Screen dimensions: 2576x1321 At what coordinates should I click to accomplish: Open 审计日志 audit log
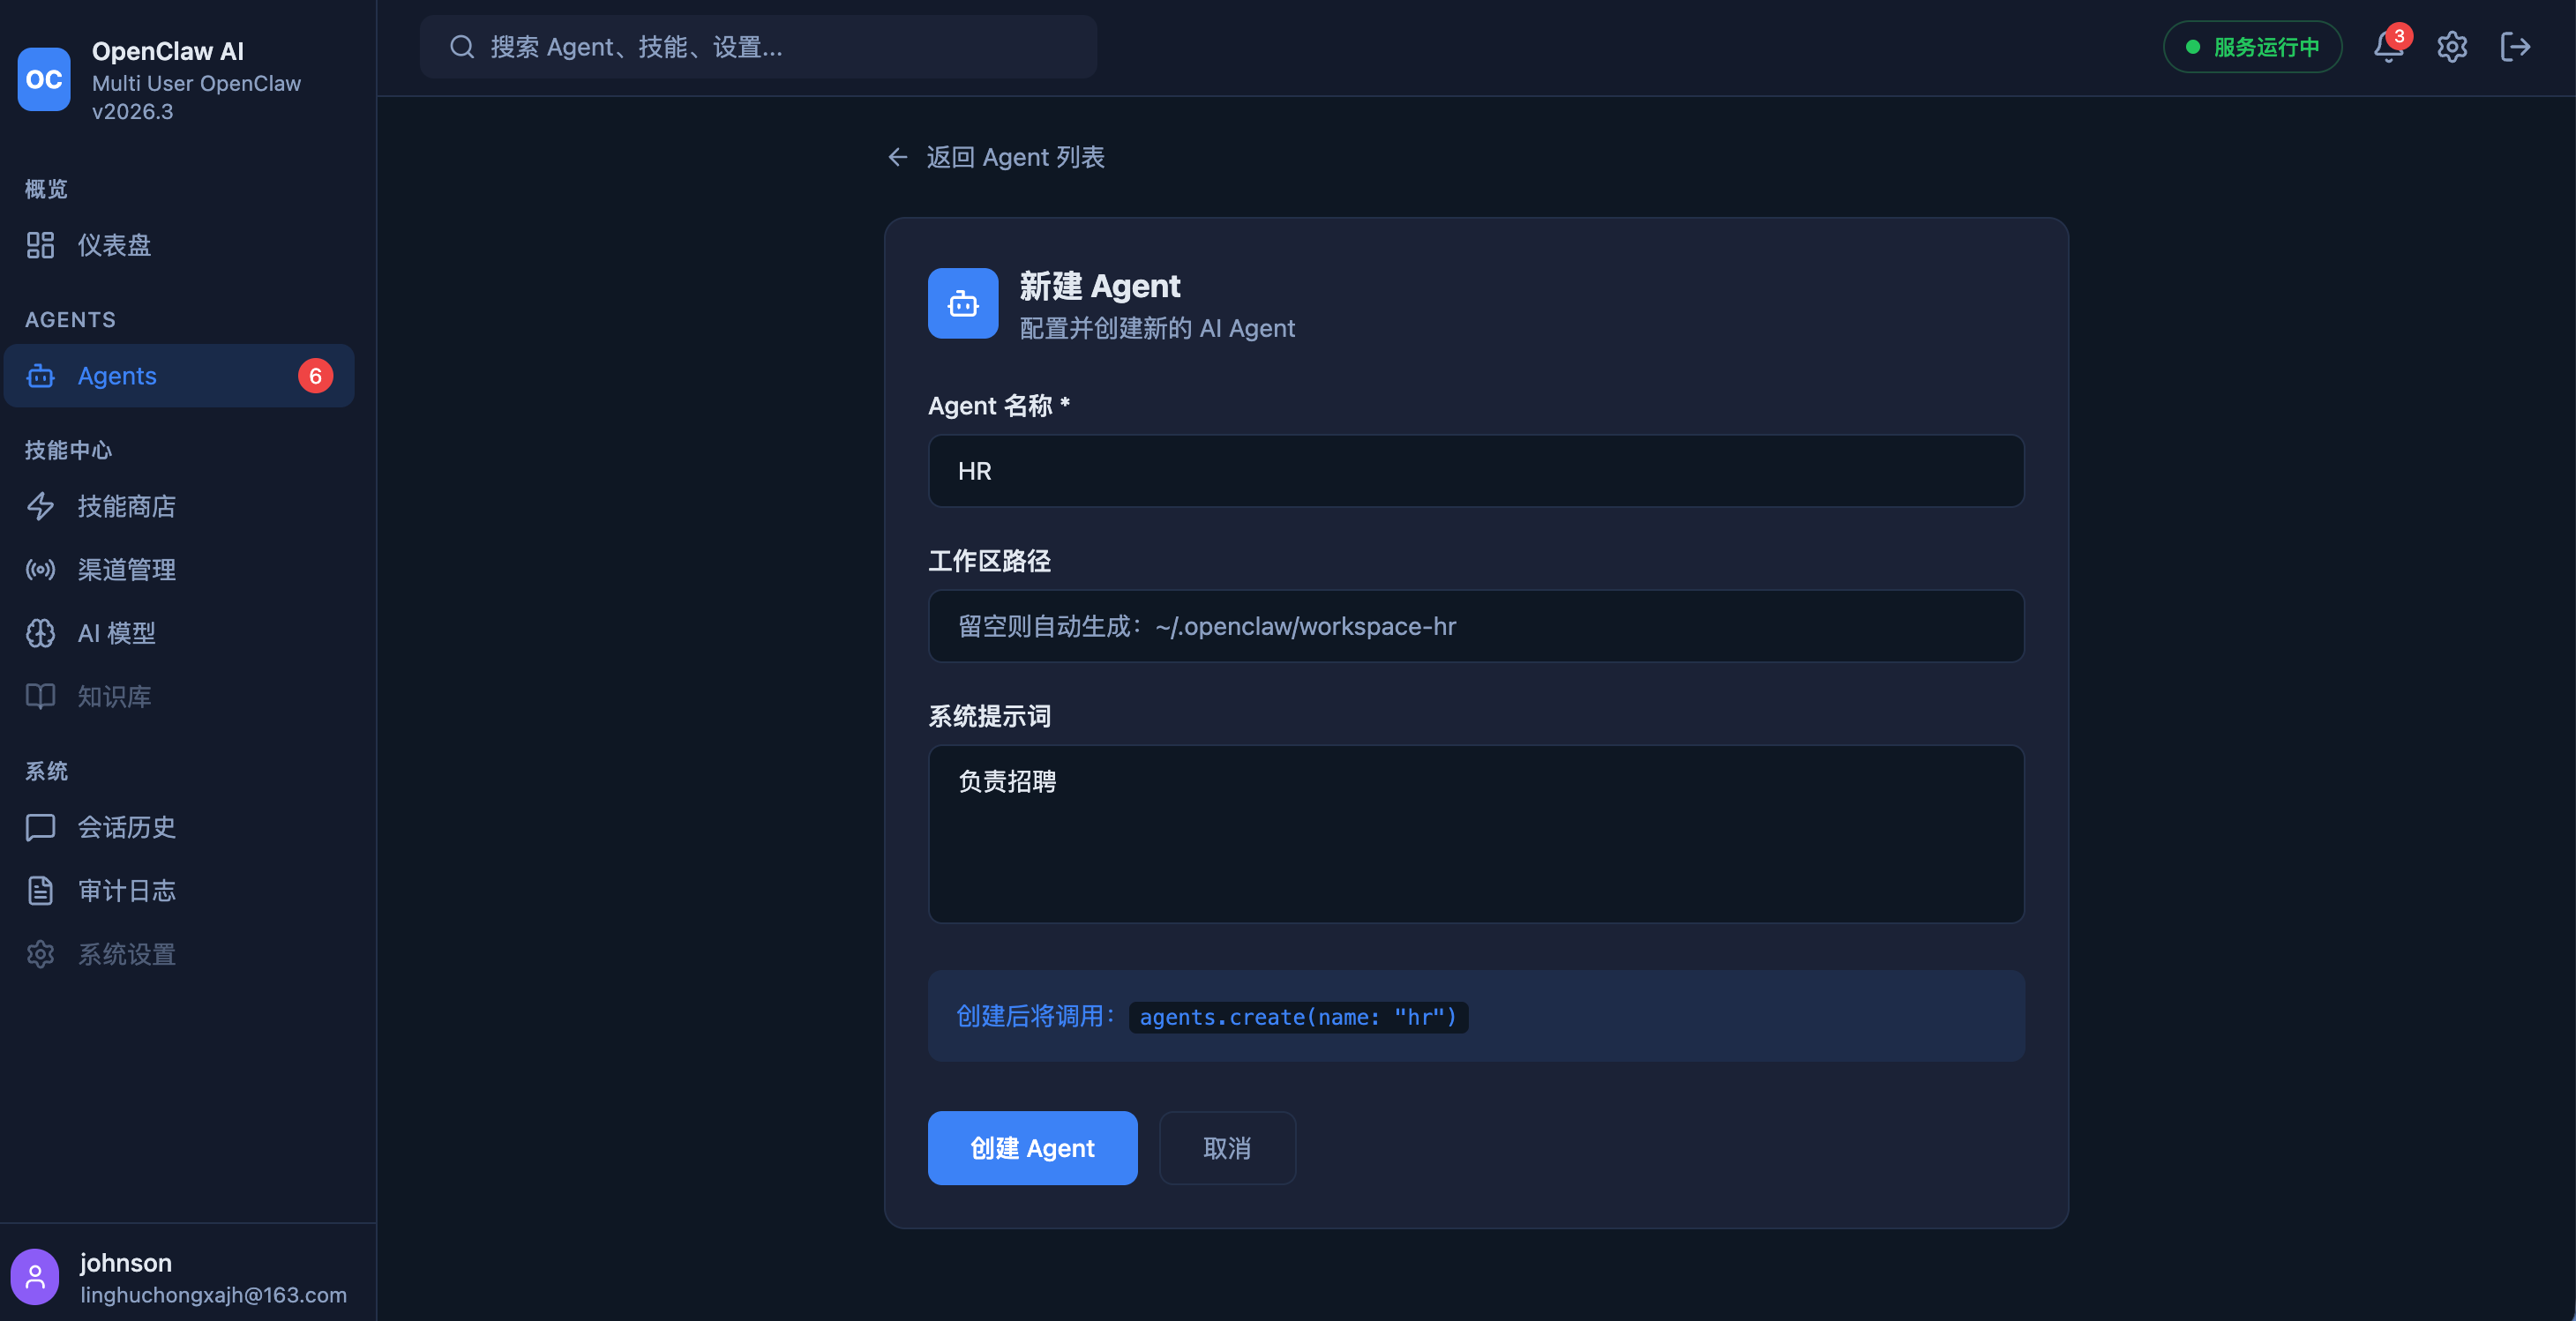point(179,891)
